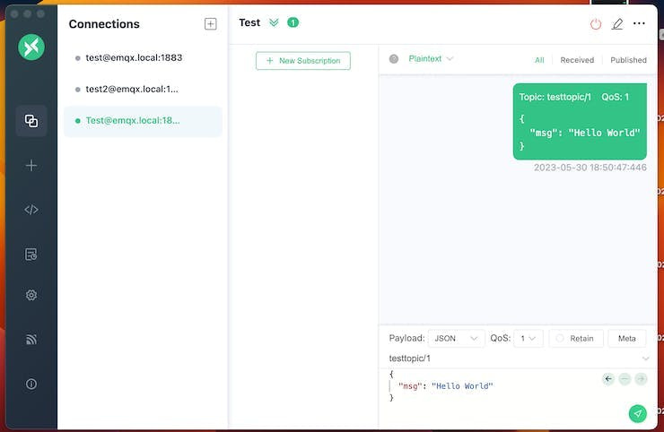This screenshot has height=432, width=664.
Task: Open the Script page code icon
Action: pos(31,210)
